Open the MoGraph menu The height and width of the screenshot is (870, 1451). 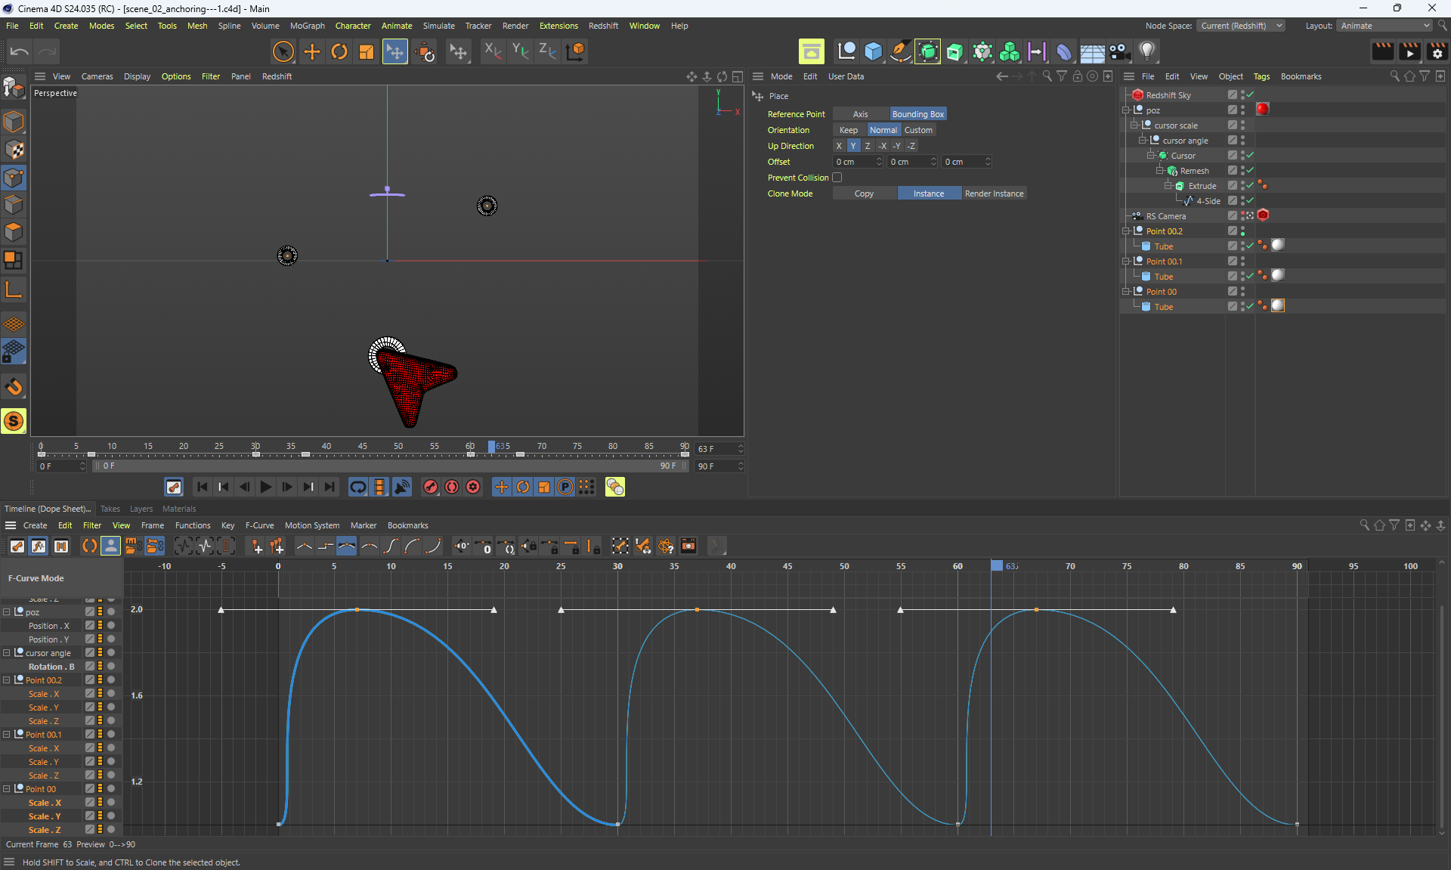(307, 26)
